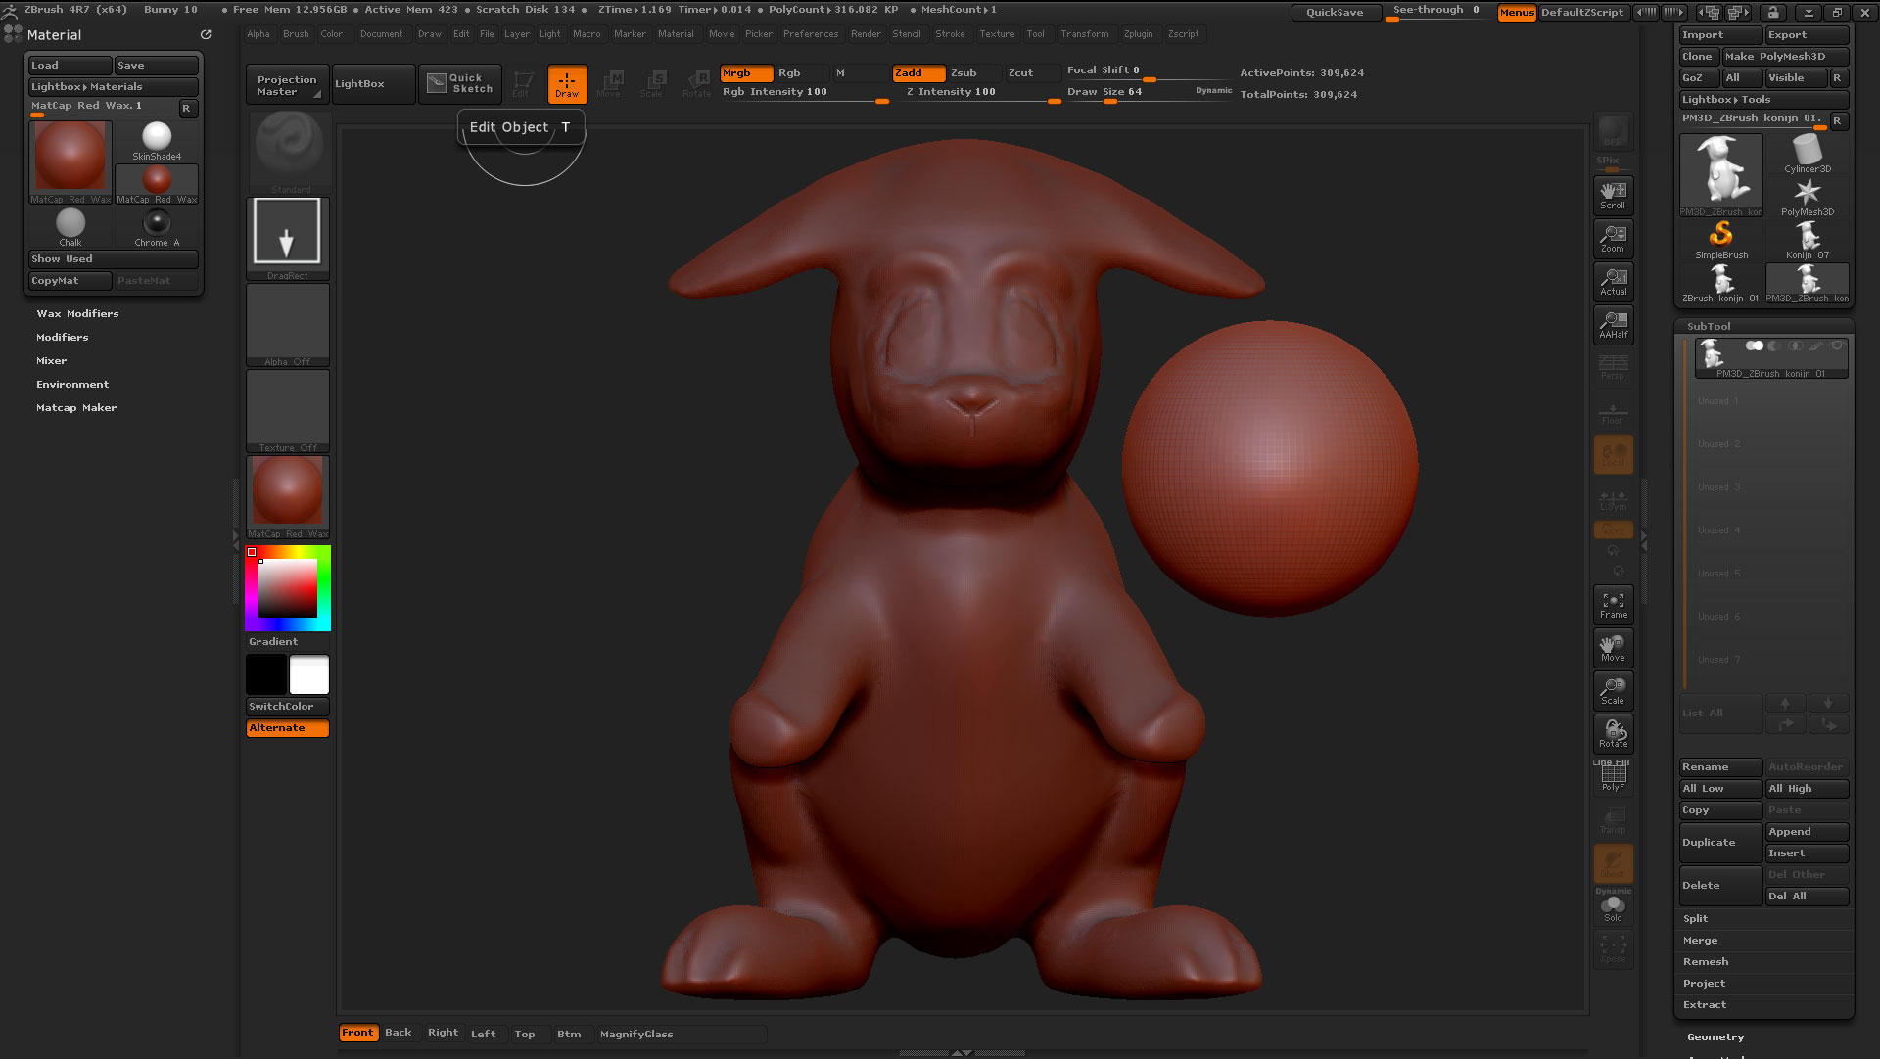Toggle the Alternate color button
This screenshot has width=1880, height=1059.
pos(287,728)
